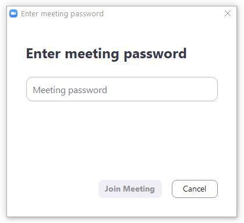Select the greyed-out Join Meeting button
The width and height of the screenshot is (244, 223).
coord(130,189)
